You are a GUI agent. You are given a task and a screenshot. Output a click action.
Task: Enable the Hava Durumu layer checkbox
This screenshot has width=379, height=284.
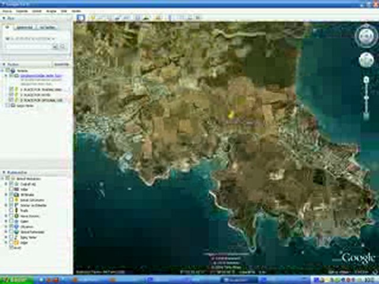point(11,216)
